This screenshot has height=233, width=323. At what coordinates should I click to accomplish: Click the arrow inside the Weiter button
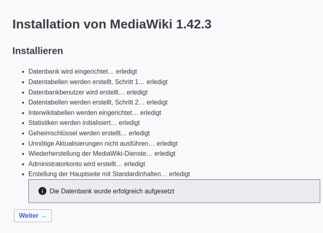click(x=44, y=216)
